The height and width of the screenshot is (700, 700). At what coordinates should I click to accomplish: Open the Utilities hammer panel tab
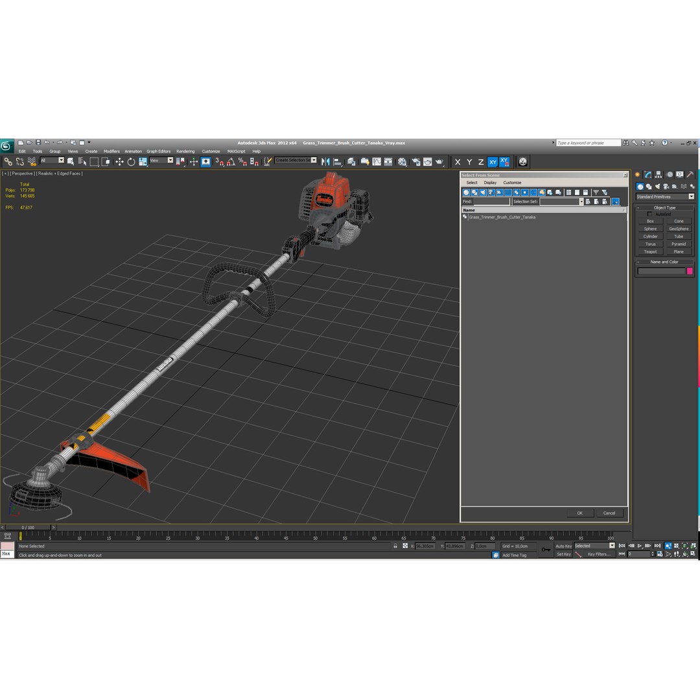(x=690, y=174)
